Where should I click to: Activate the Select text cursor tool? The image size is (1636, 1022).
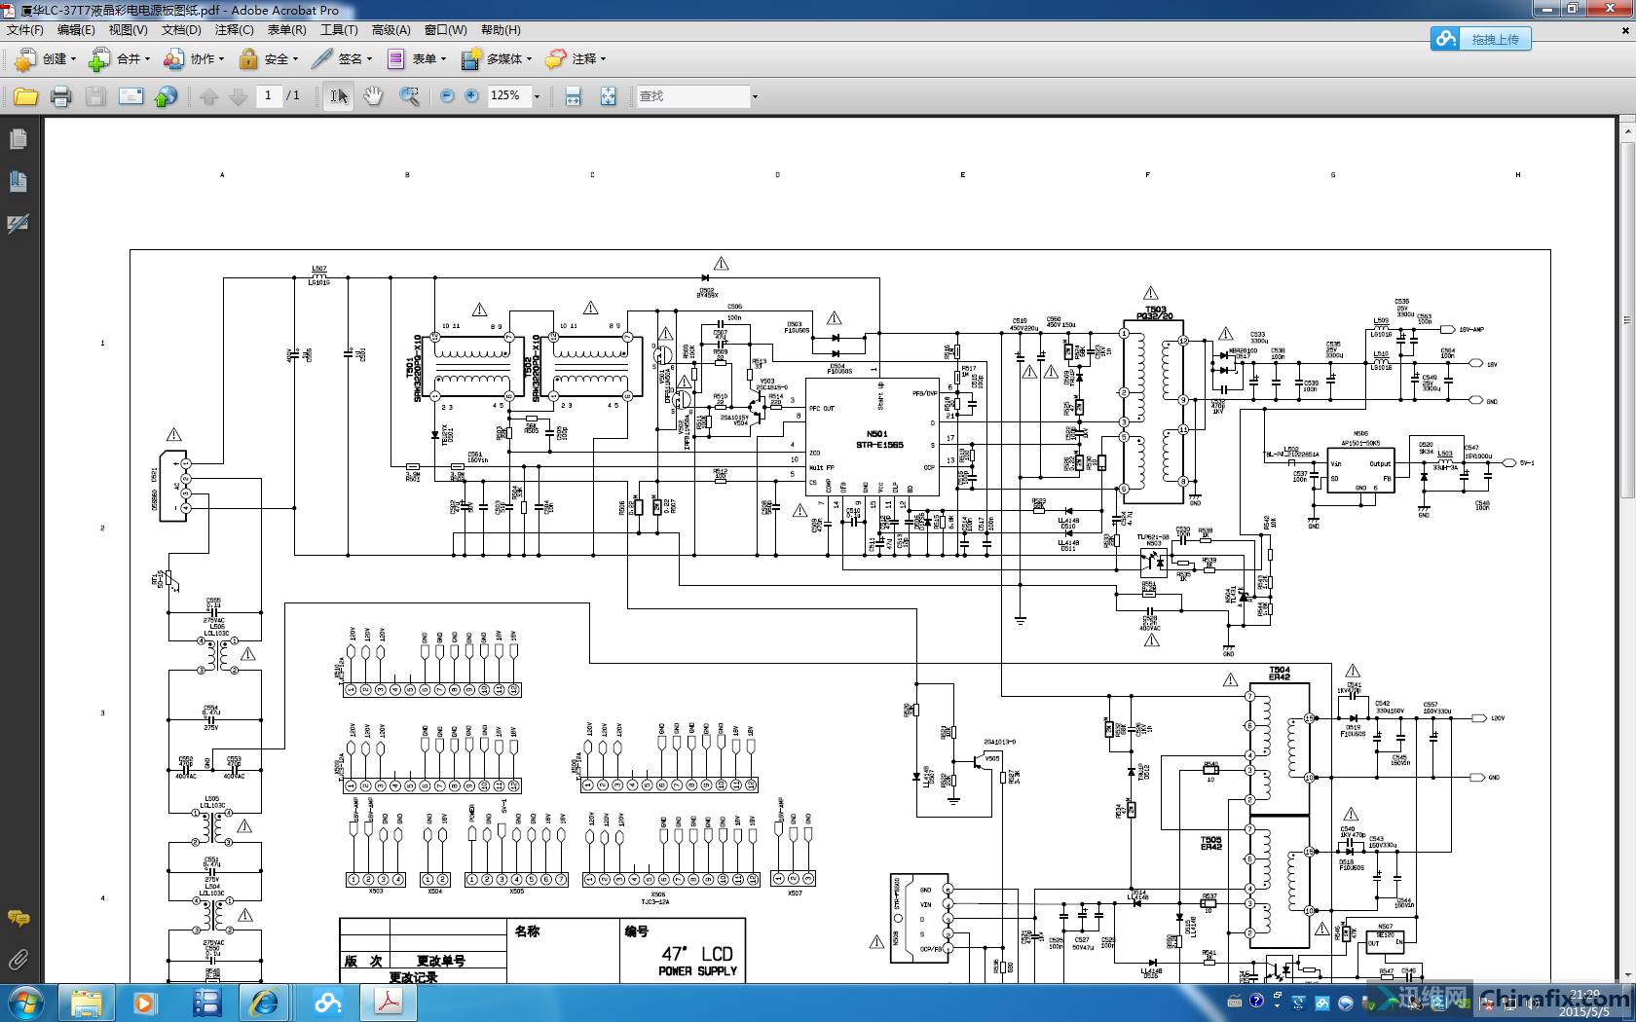point(338,96)
